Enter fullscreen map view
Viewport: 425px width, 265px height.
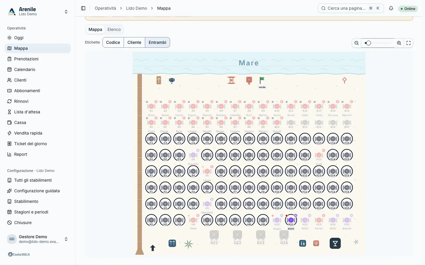(408, 43)
